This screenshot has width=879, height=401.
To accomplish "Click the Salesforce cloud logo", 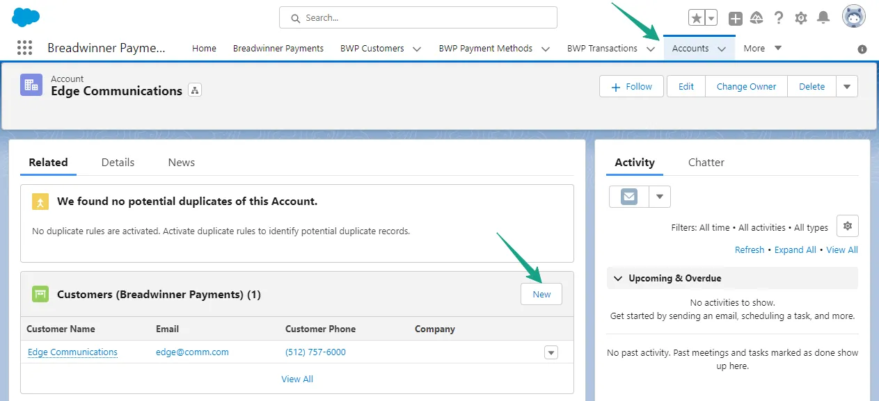I will 26,17.
